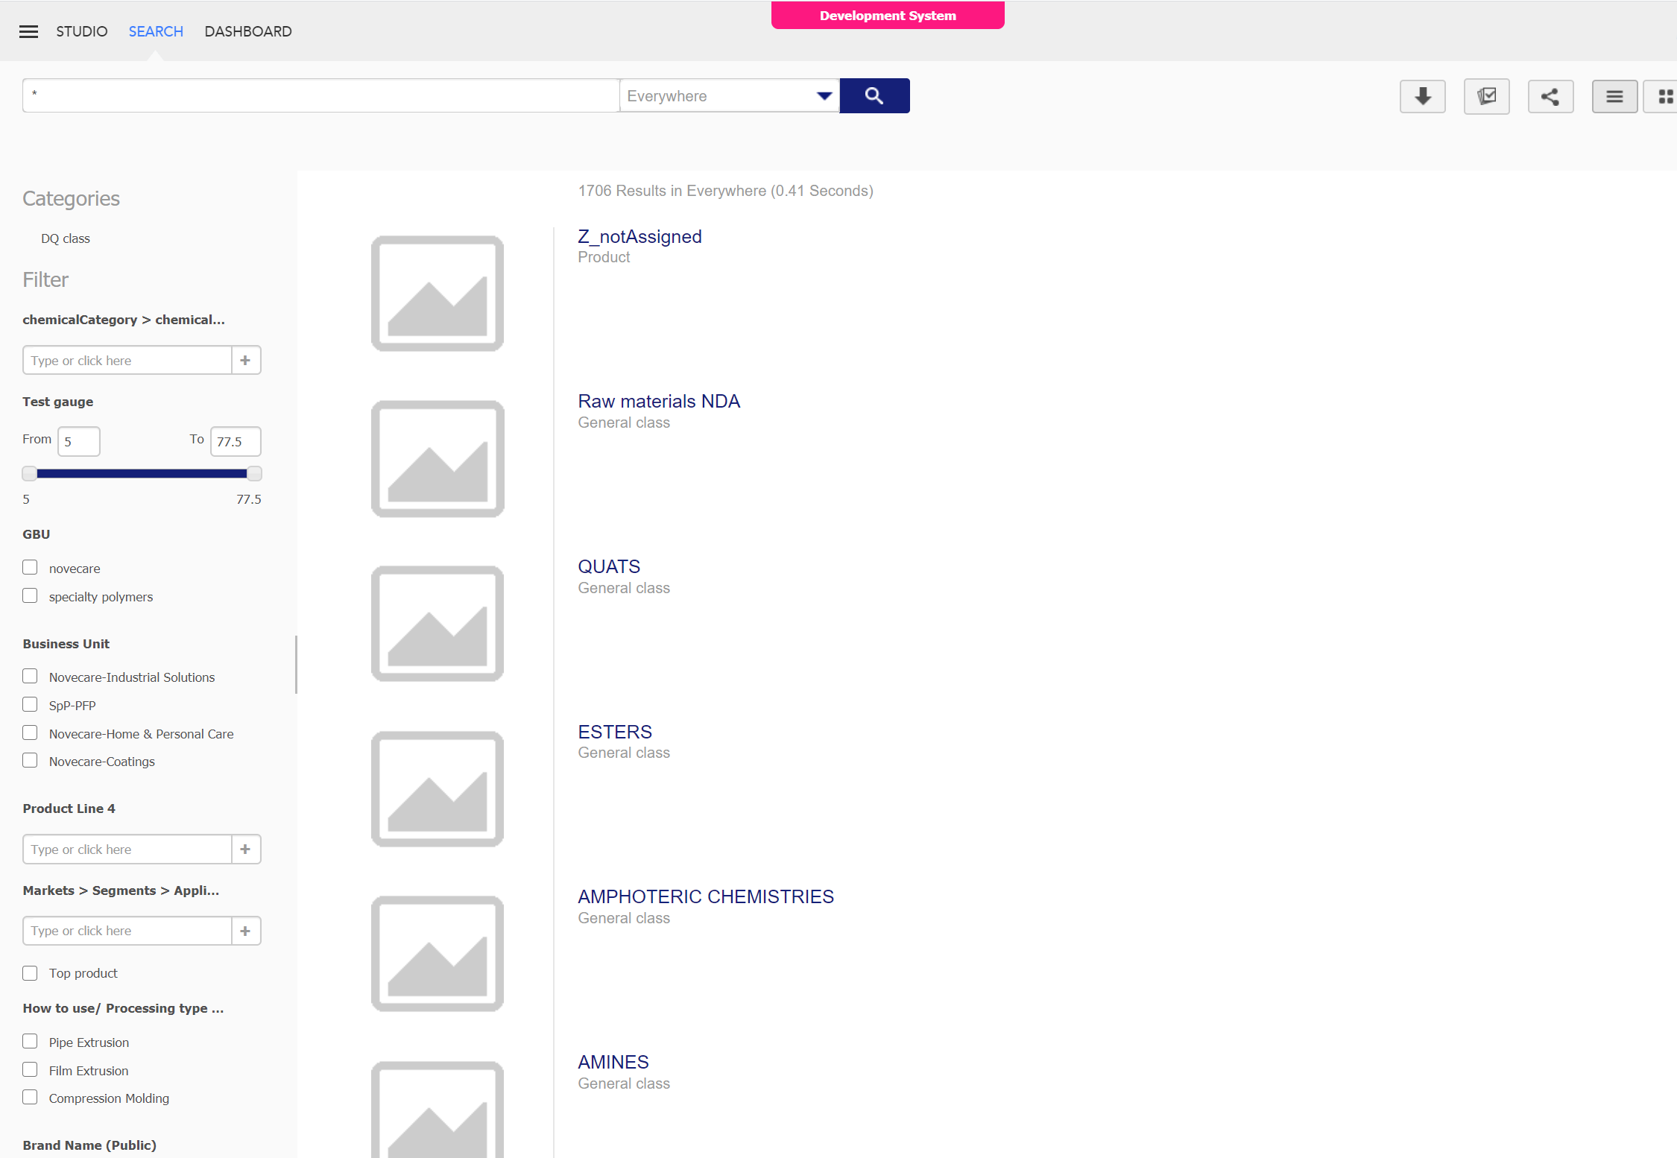Click the Development System banner
The width and height of the screenshot is (1677, 1158).
pos(888,16)
